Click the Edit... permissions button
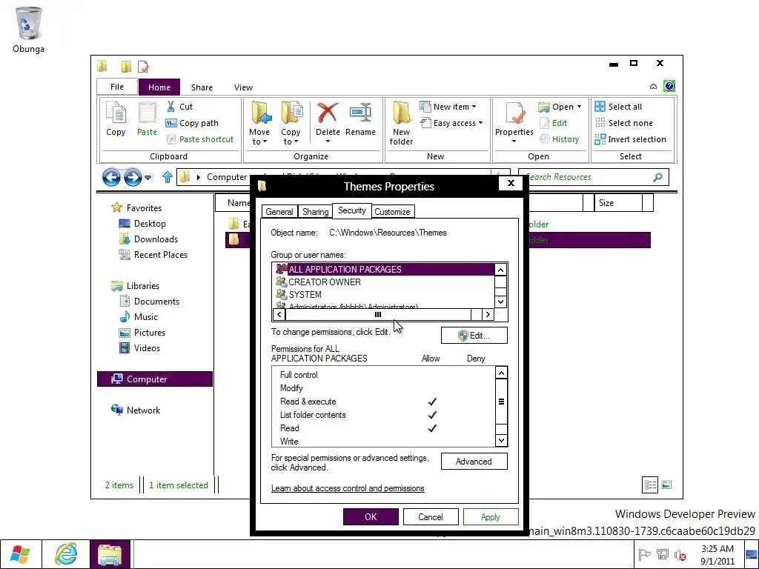This screenshot has height=569, width=759. 474,336
